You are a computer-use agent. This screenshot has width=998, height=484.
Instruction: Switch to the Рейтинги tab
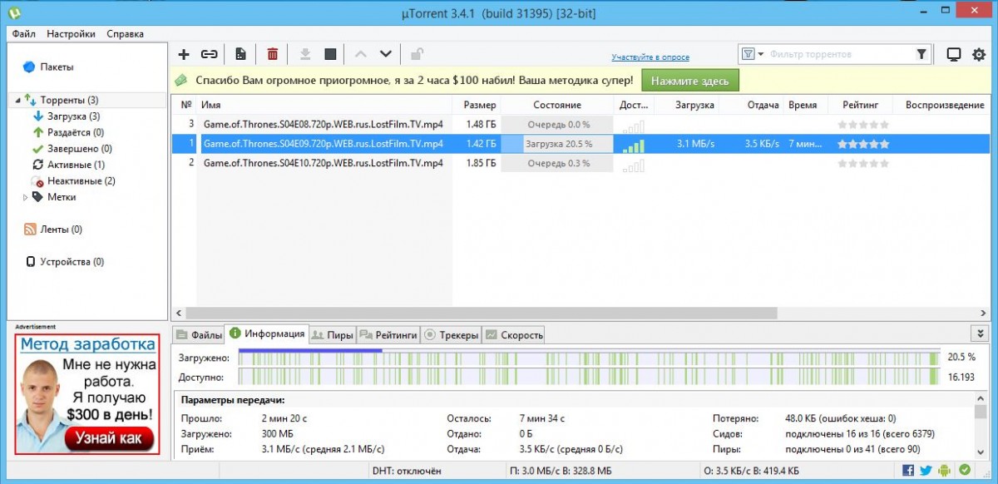click(x=388, y=335)
